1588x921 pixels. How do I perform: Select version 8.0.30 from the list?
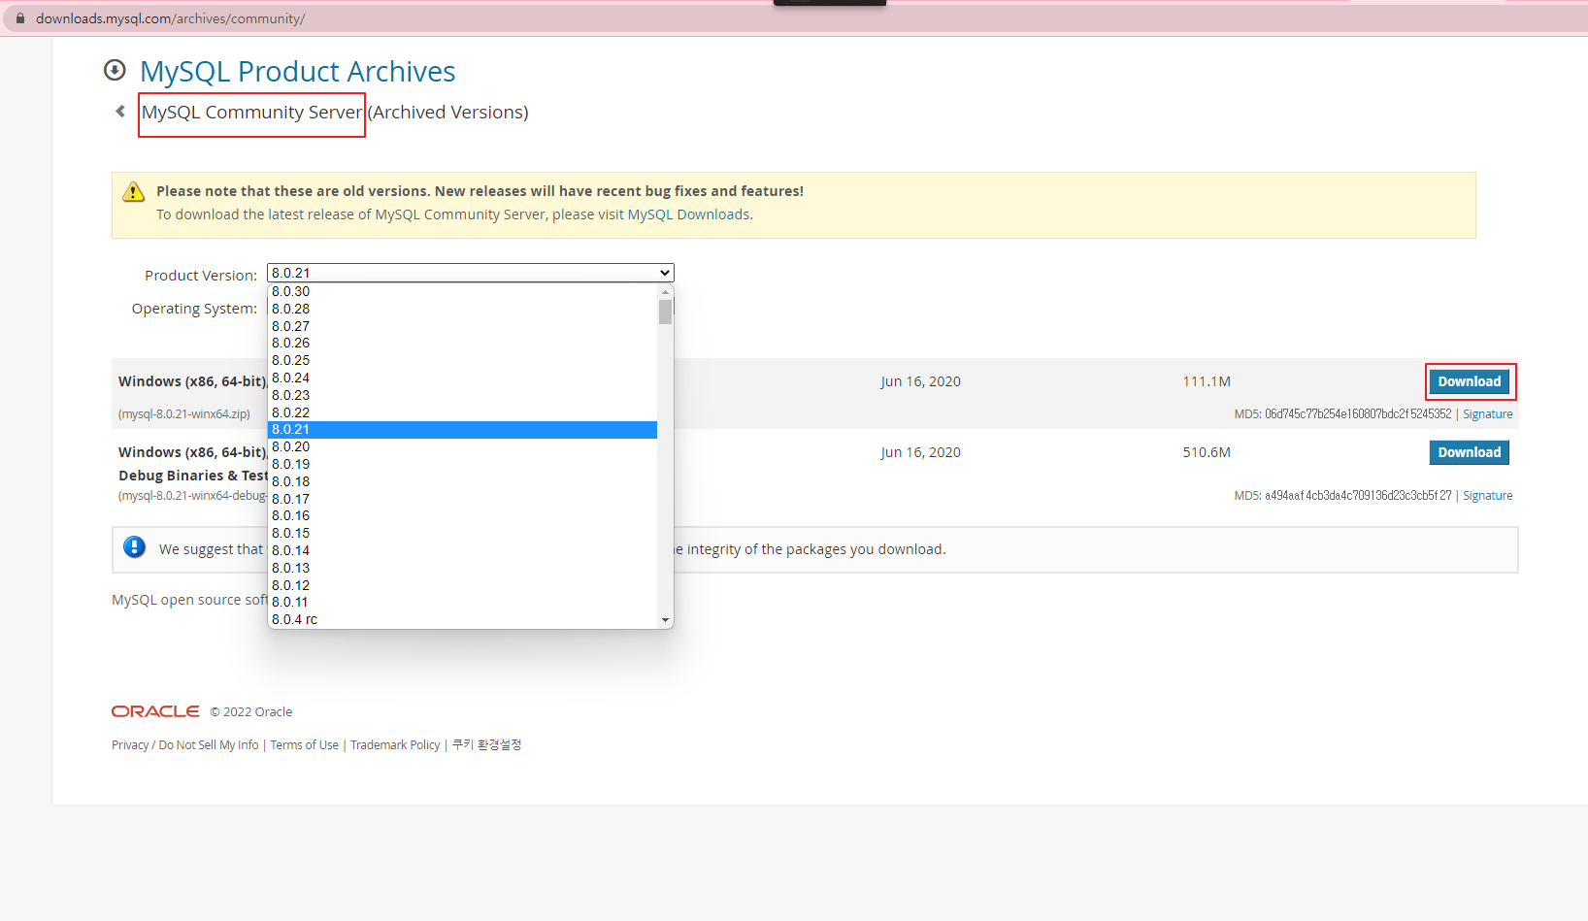click(462, 291)
